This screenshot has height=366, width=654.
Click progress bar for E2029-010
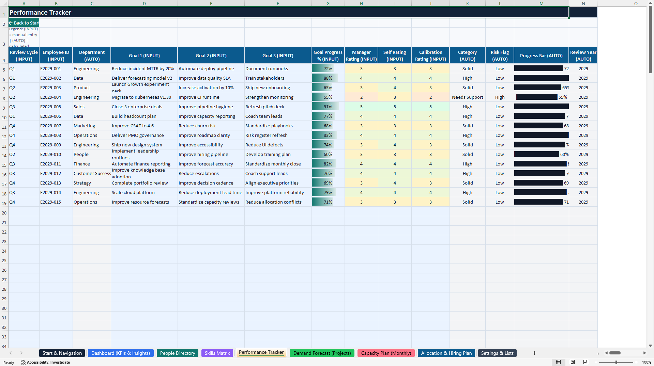coord(541,154)
